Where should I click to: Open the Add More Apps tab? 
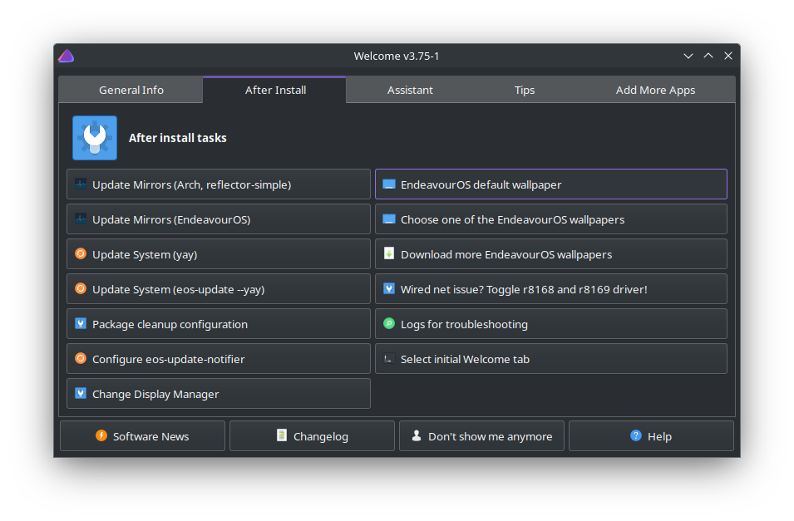655,90
